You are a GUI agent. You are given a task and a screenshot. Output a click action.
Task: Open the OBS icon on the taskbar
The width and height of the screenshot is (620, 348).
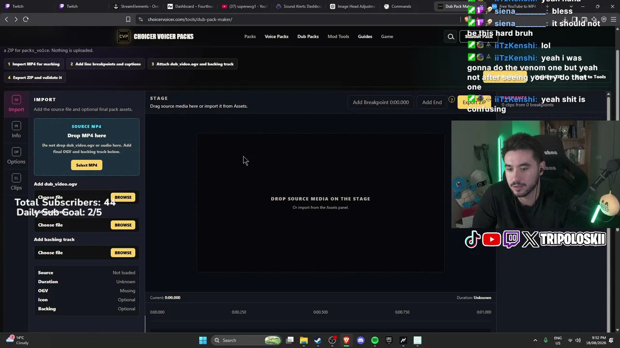(332, 340)
